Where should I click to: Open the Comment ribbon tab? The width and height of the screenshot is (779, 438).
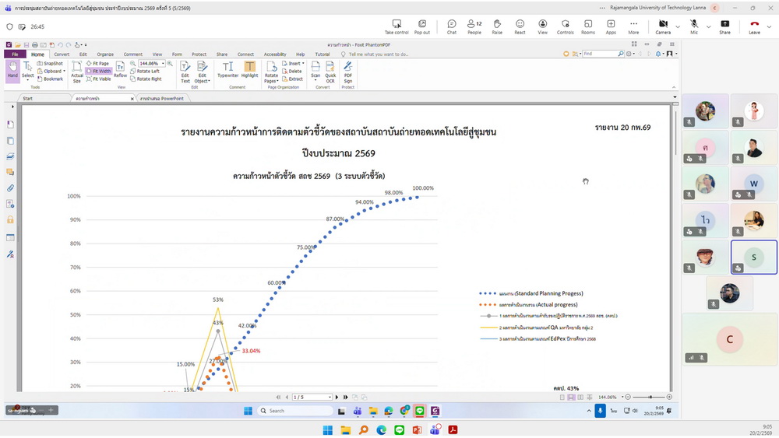132,54
